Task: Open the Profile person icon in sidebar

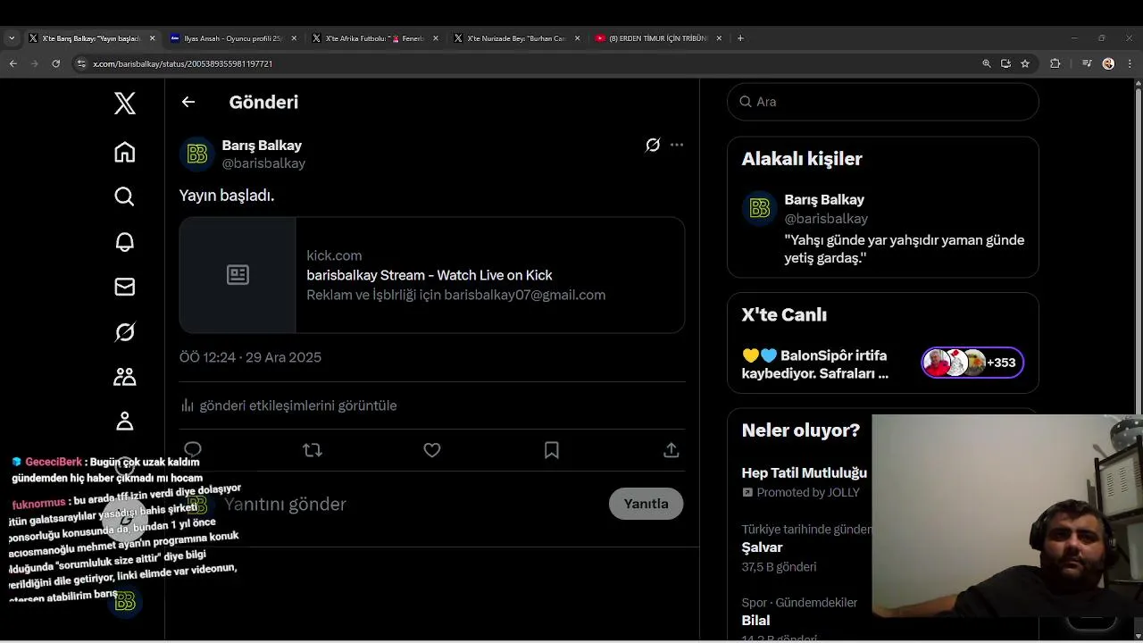Action: (125, 421)
